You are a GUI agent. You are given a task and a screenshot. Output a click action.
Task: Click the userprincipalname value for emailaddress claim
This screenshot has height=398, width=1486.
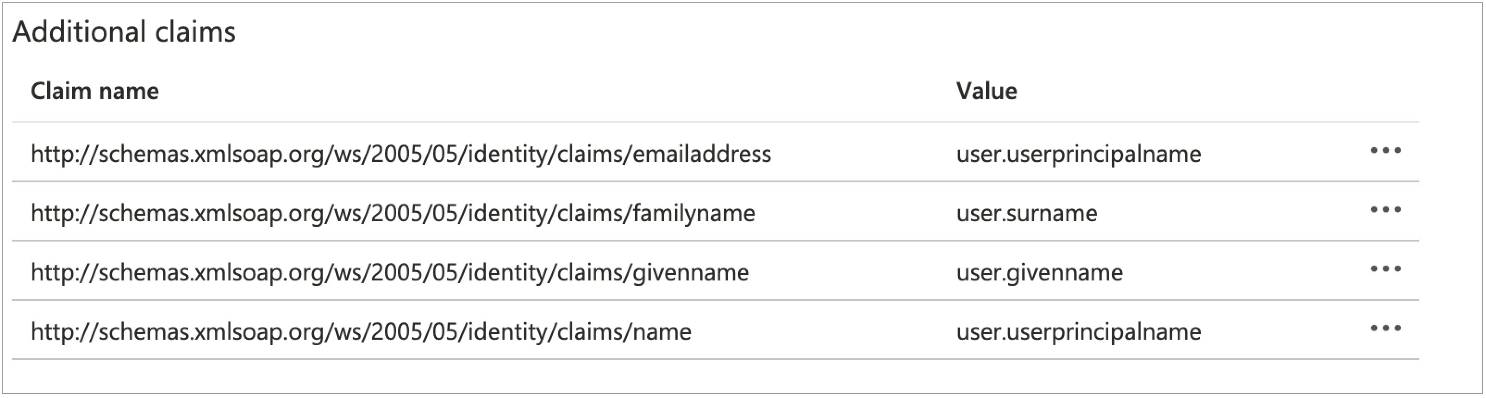[x=1079, y=154]
